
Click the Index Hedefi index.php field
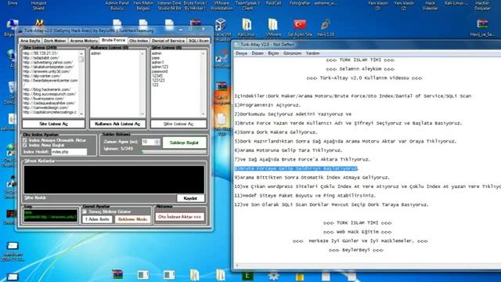pos(69,152)
